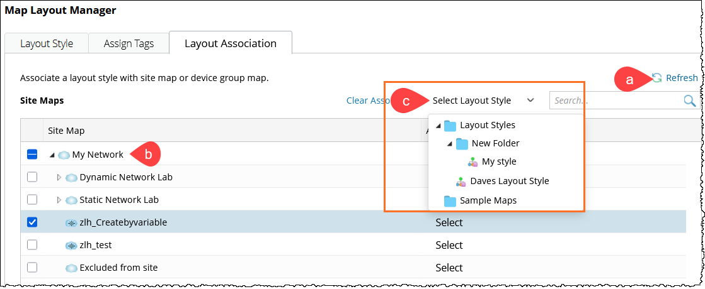The image size is (705, 289).
Task: Expand the Static Network Lab node
Action: pyautogui.click(x=59, y=200)
